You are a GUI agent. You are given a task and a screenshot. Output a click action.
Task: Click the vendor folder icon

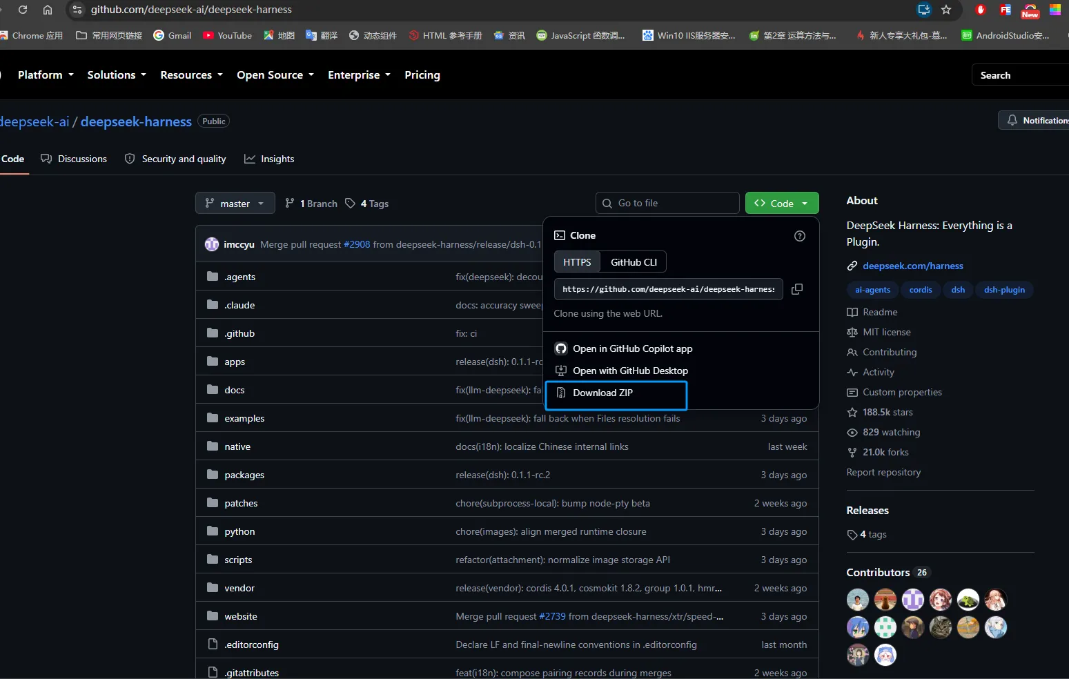[213, 588]
